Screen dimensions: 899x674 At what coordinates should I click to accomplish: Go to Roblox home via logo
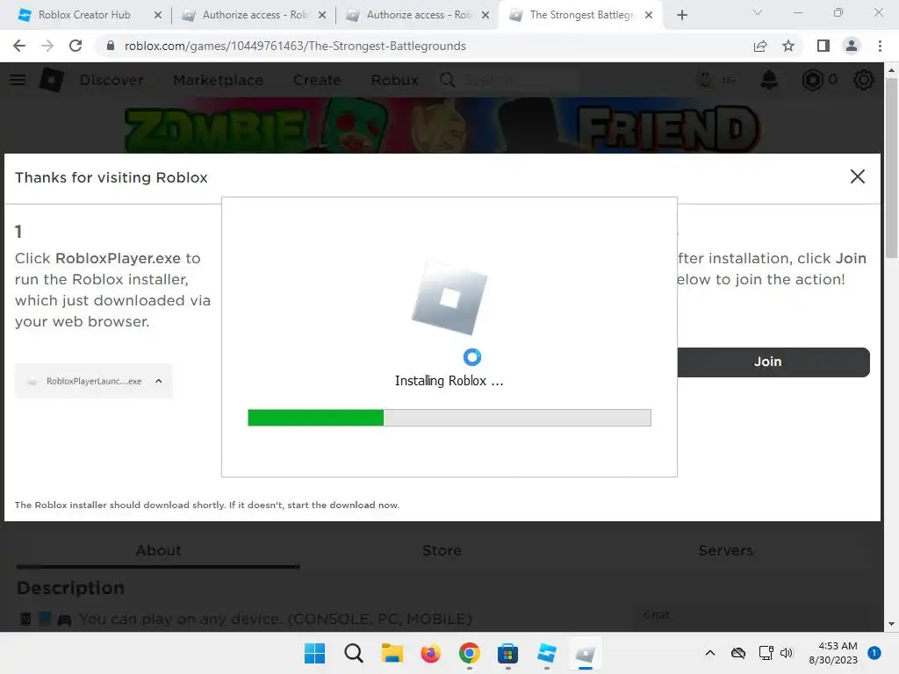51,80
